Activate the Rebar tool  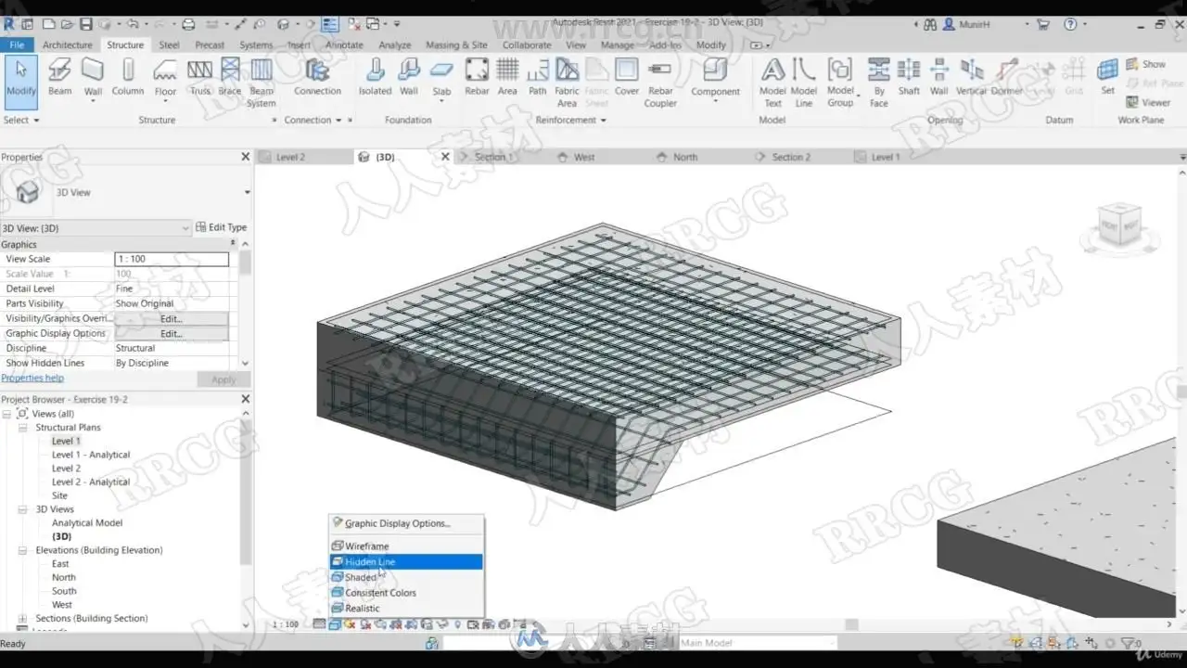[x=477, y=76]
